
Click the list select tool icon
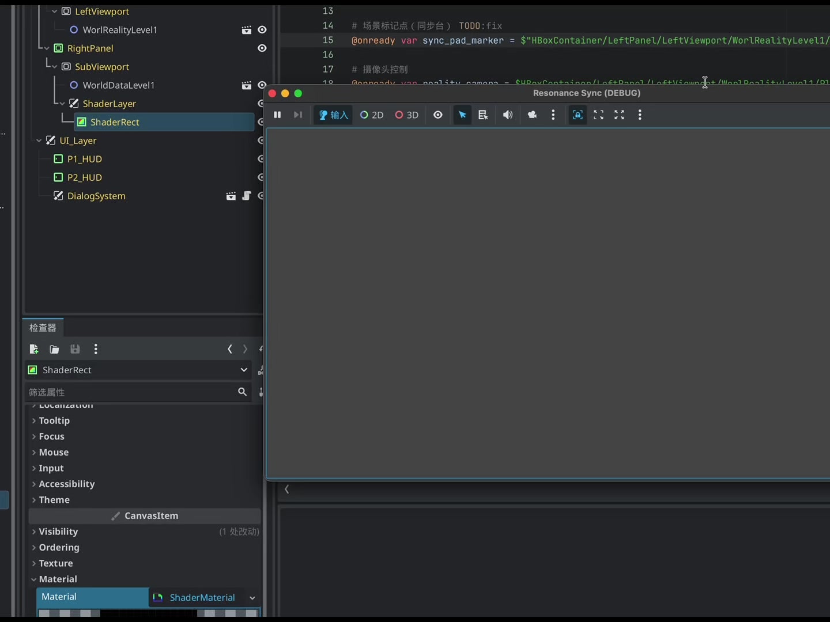pos(483,115)
